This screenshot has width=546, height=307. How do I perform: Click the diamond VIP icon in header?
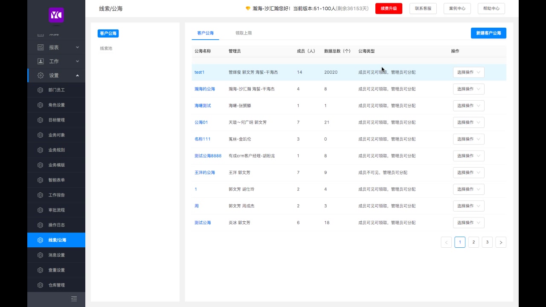coord(248,9)
